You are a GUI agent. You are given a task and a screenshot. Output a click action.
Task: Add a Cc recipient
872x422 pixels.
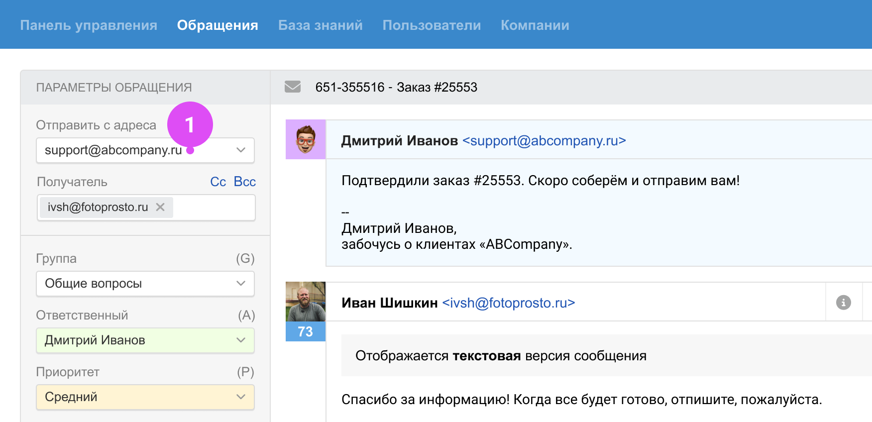pos(218,182)
